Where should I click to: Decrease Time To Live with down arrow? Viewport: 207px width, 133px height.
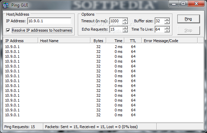pos(167,31)
